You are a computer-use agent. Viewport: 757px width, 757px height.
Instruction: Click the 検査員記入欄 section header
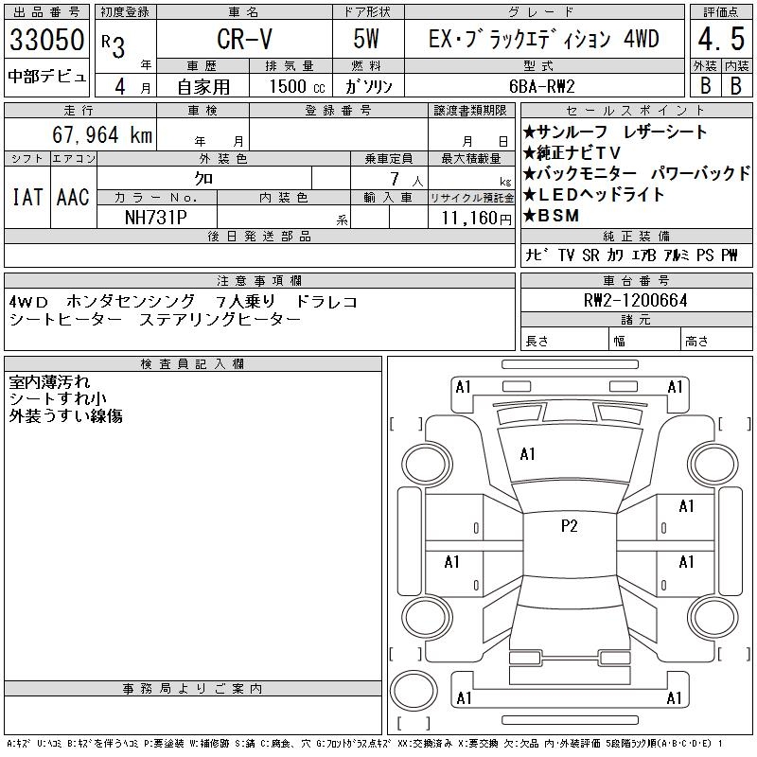(x=193, y=364)
